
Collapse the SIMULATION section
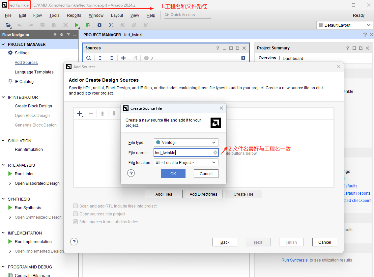[3, 141]
